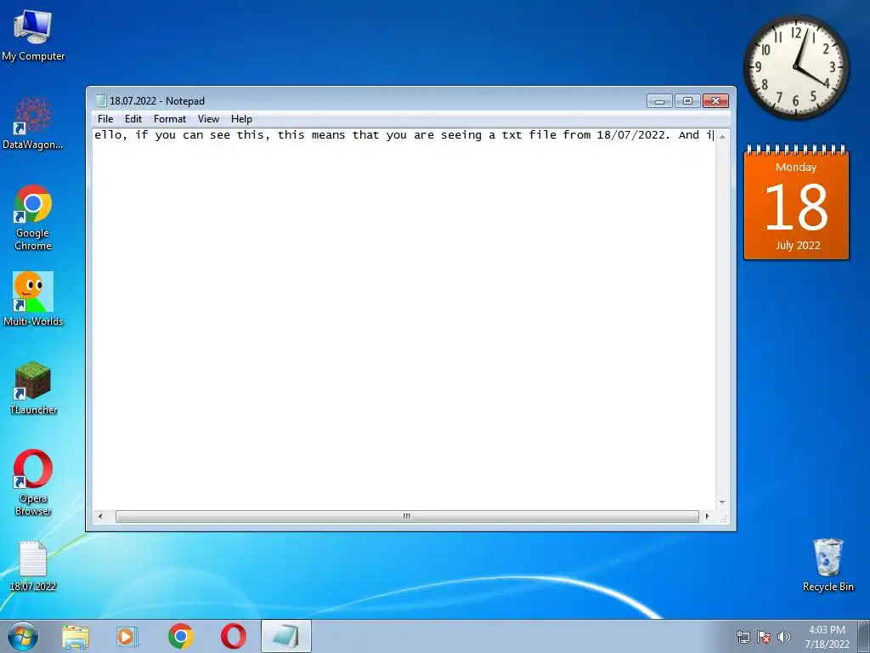
Task: Click the calendar gadget showing Monday 18
Action: [x=796, y=202]
